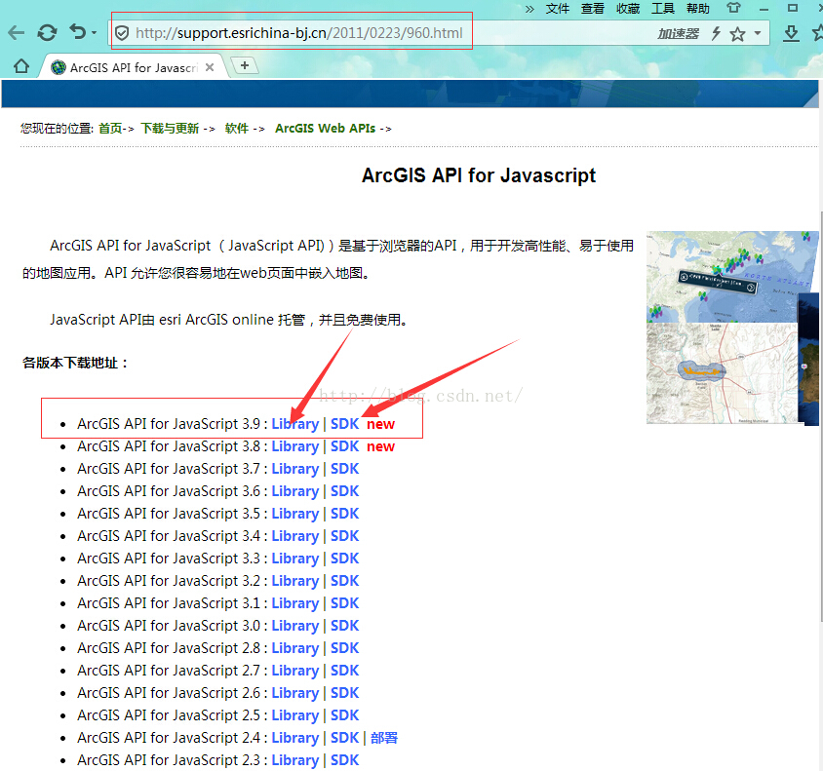
Task: Download Library for JavaScript 3.1
Action: tap(295, 603)
